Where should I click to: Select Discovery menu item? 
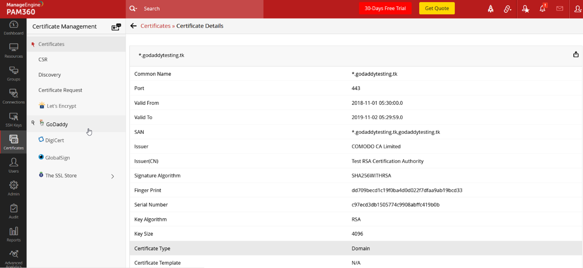pyautogui.click(x=50, y=75)
